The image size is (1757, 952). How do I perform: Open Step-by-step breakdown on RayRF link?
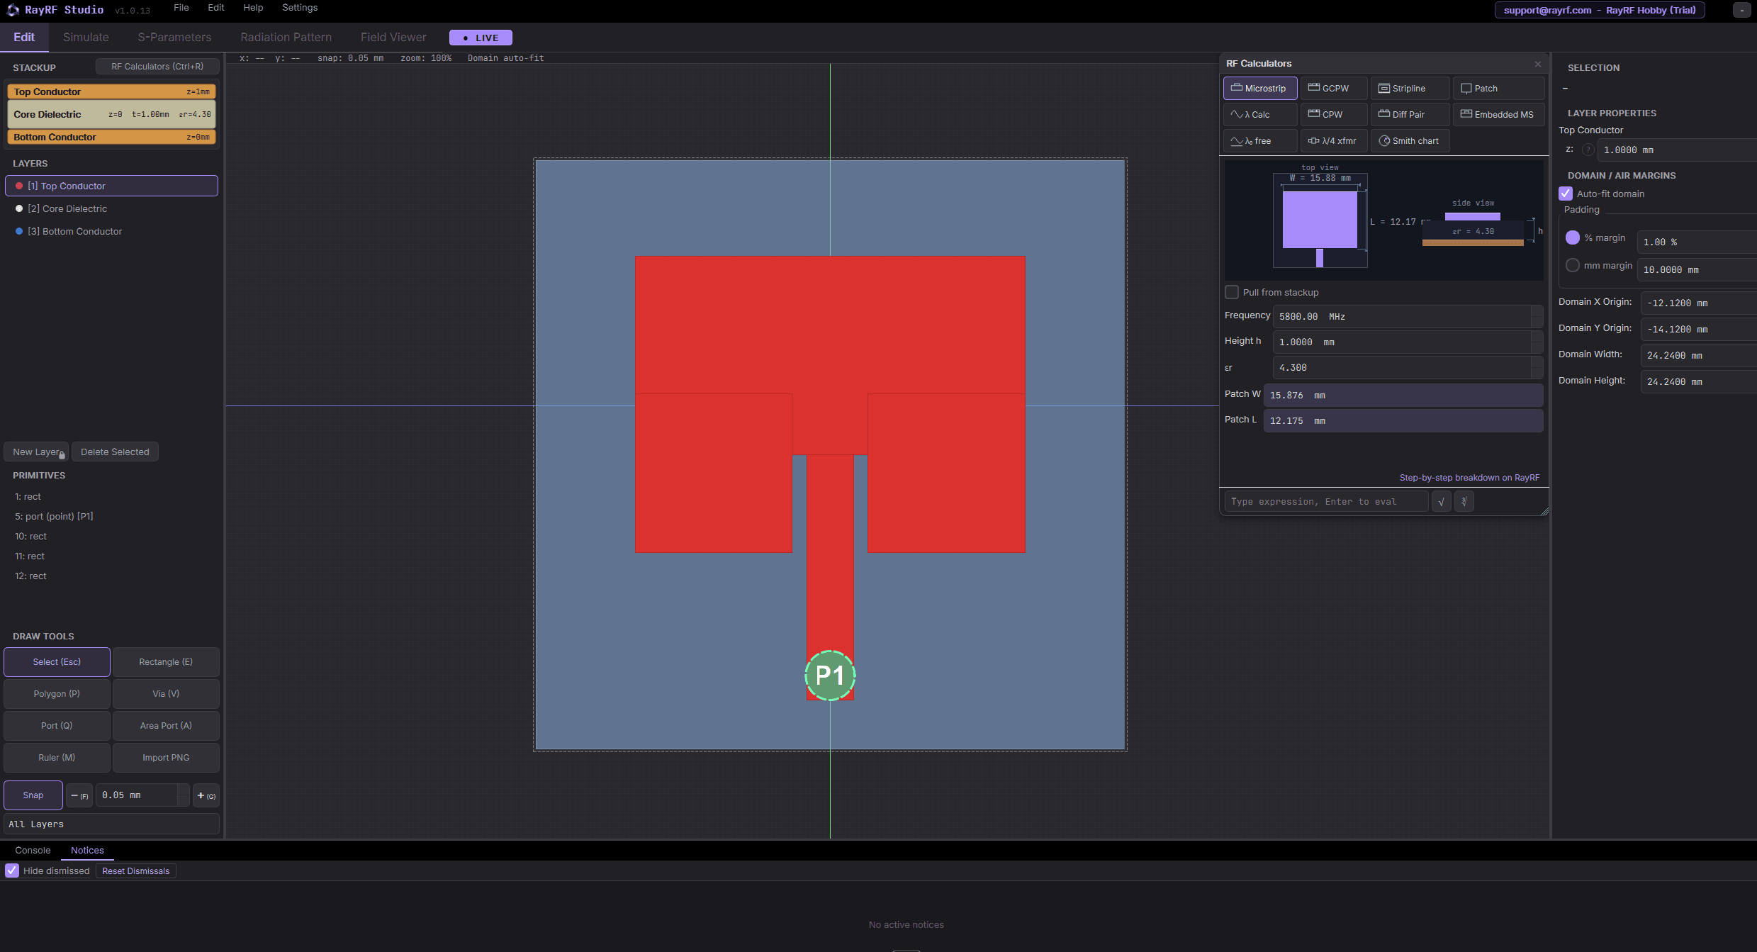click(x=1469, y=478)
